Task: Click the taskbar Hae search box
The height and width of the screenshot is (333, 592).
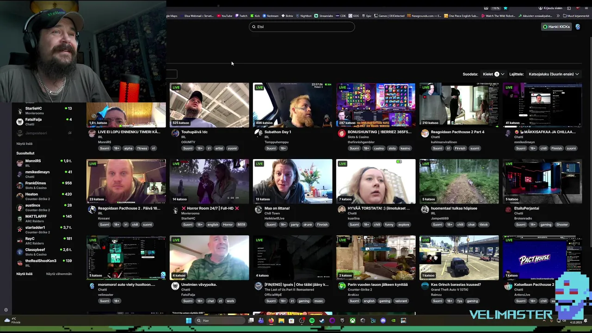Action: click(219, 321)
